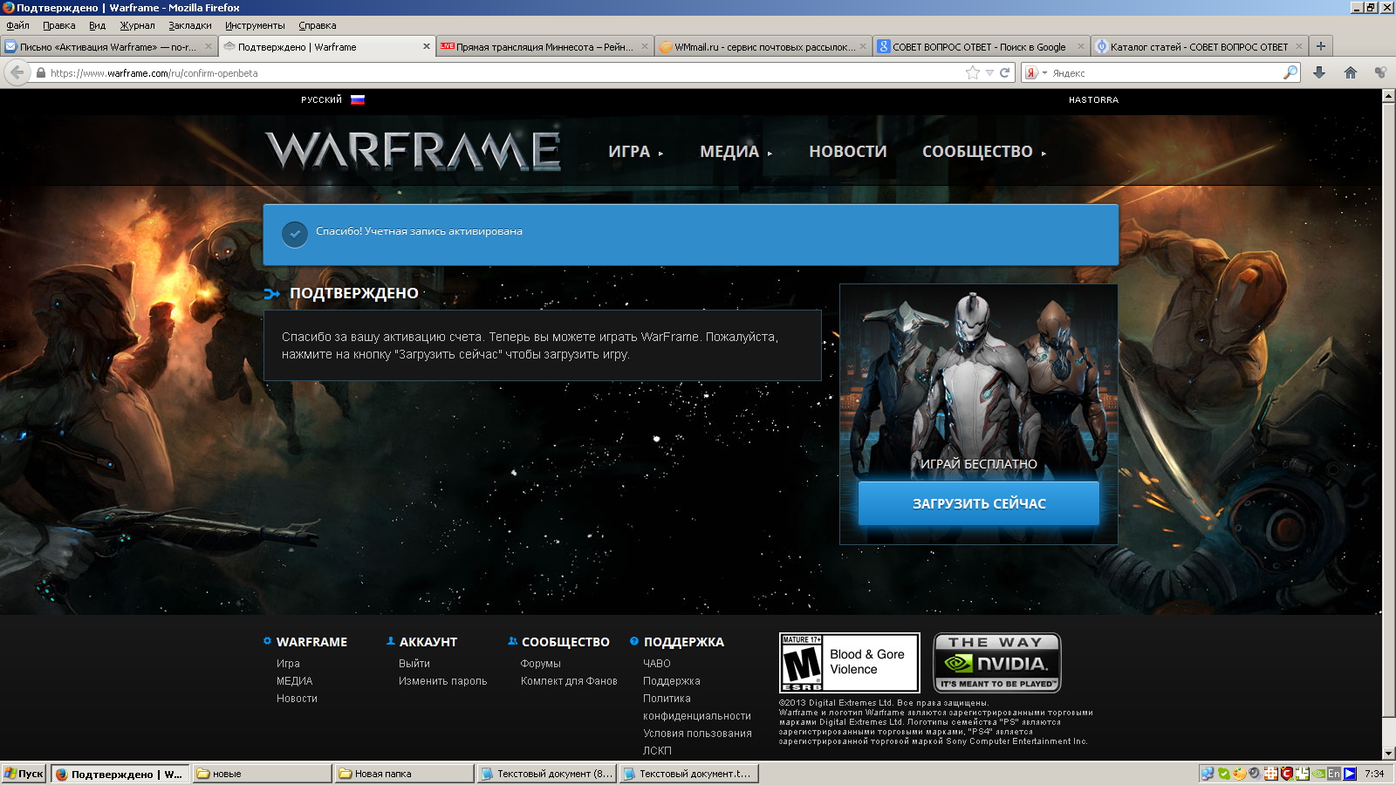The image size is (1396, 785).
Task: Open the ЧАВО link
Action: [x=657, y=664]
